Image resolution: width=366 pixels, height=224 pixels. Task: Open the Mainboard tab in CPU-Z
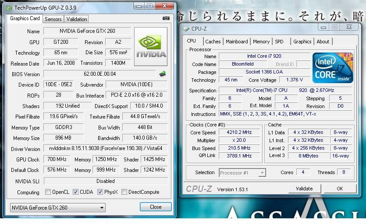click(x=237, y=42)
